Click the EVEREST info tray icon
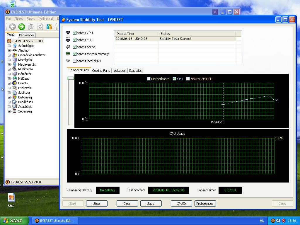The height and width of the screenshot is (225, 300). pyautogui.click(x=273, y=221)
